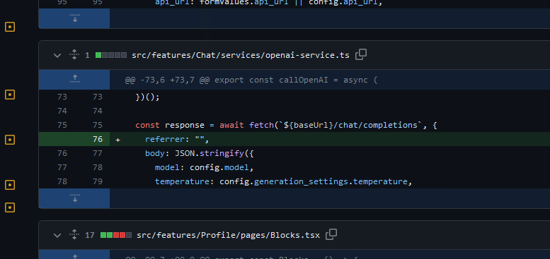550x259 pixels.
Task: Click new line number 79 on temperature line
Action: [x=98, y=181]
